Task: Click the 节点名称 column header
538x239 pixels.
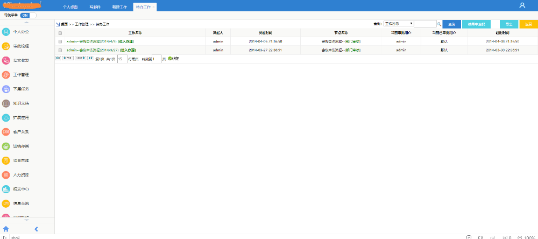Action: coord(341,33)
